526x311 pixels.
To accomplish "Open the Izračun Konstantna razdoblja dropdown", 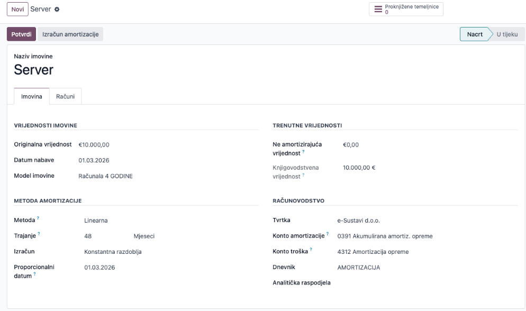I will pyautogui.click(x=171, y=252).
